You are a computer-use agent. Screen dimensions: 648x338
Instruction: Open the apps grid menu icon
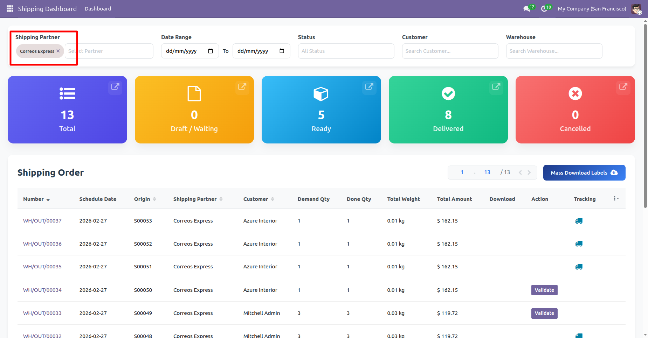click(10, 9)
